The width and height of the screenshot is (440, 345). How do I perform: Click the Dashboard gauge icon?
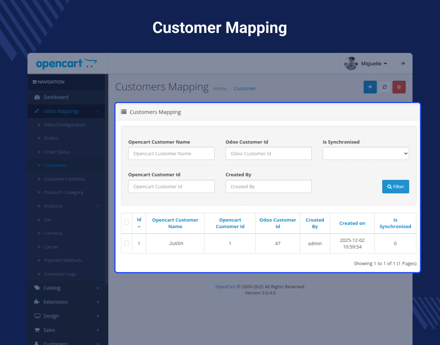tap(37, 97)
